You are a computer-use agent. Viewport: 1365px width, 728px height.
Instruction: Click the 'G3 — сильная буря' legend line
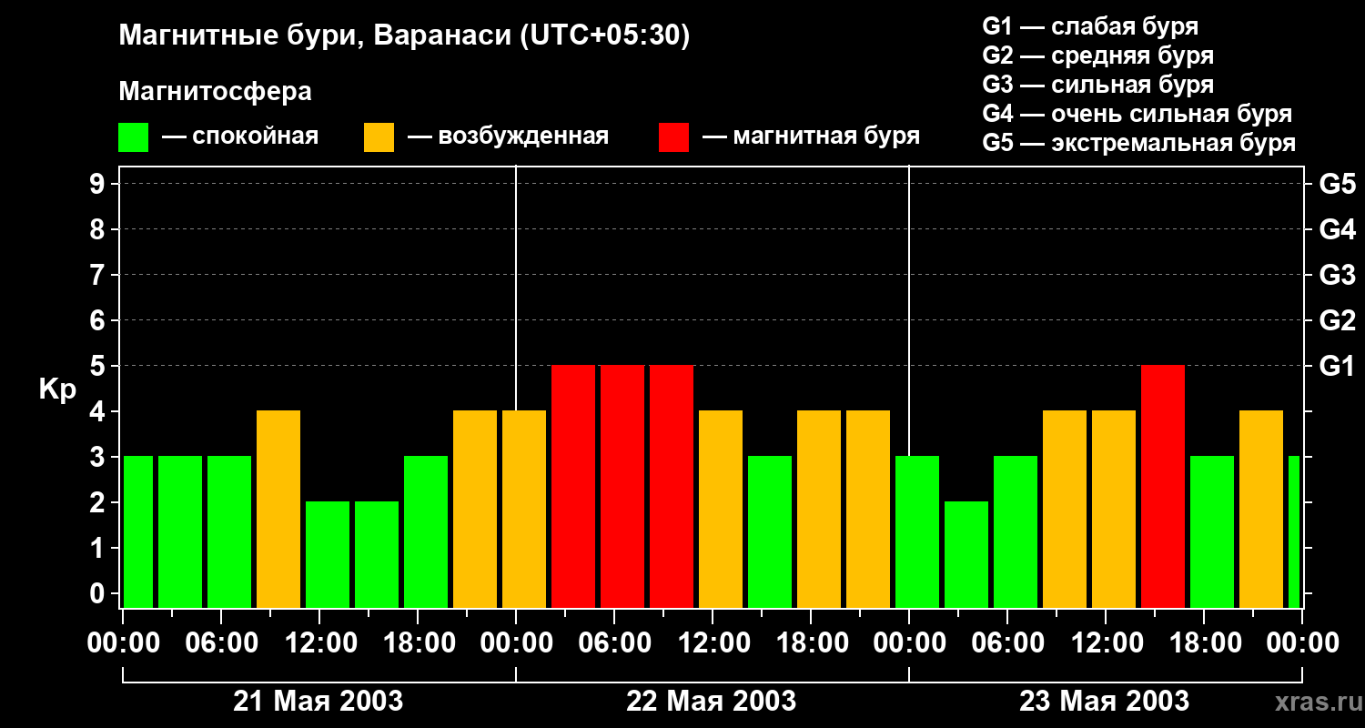coord(1098,85)
